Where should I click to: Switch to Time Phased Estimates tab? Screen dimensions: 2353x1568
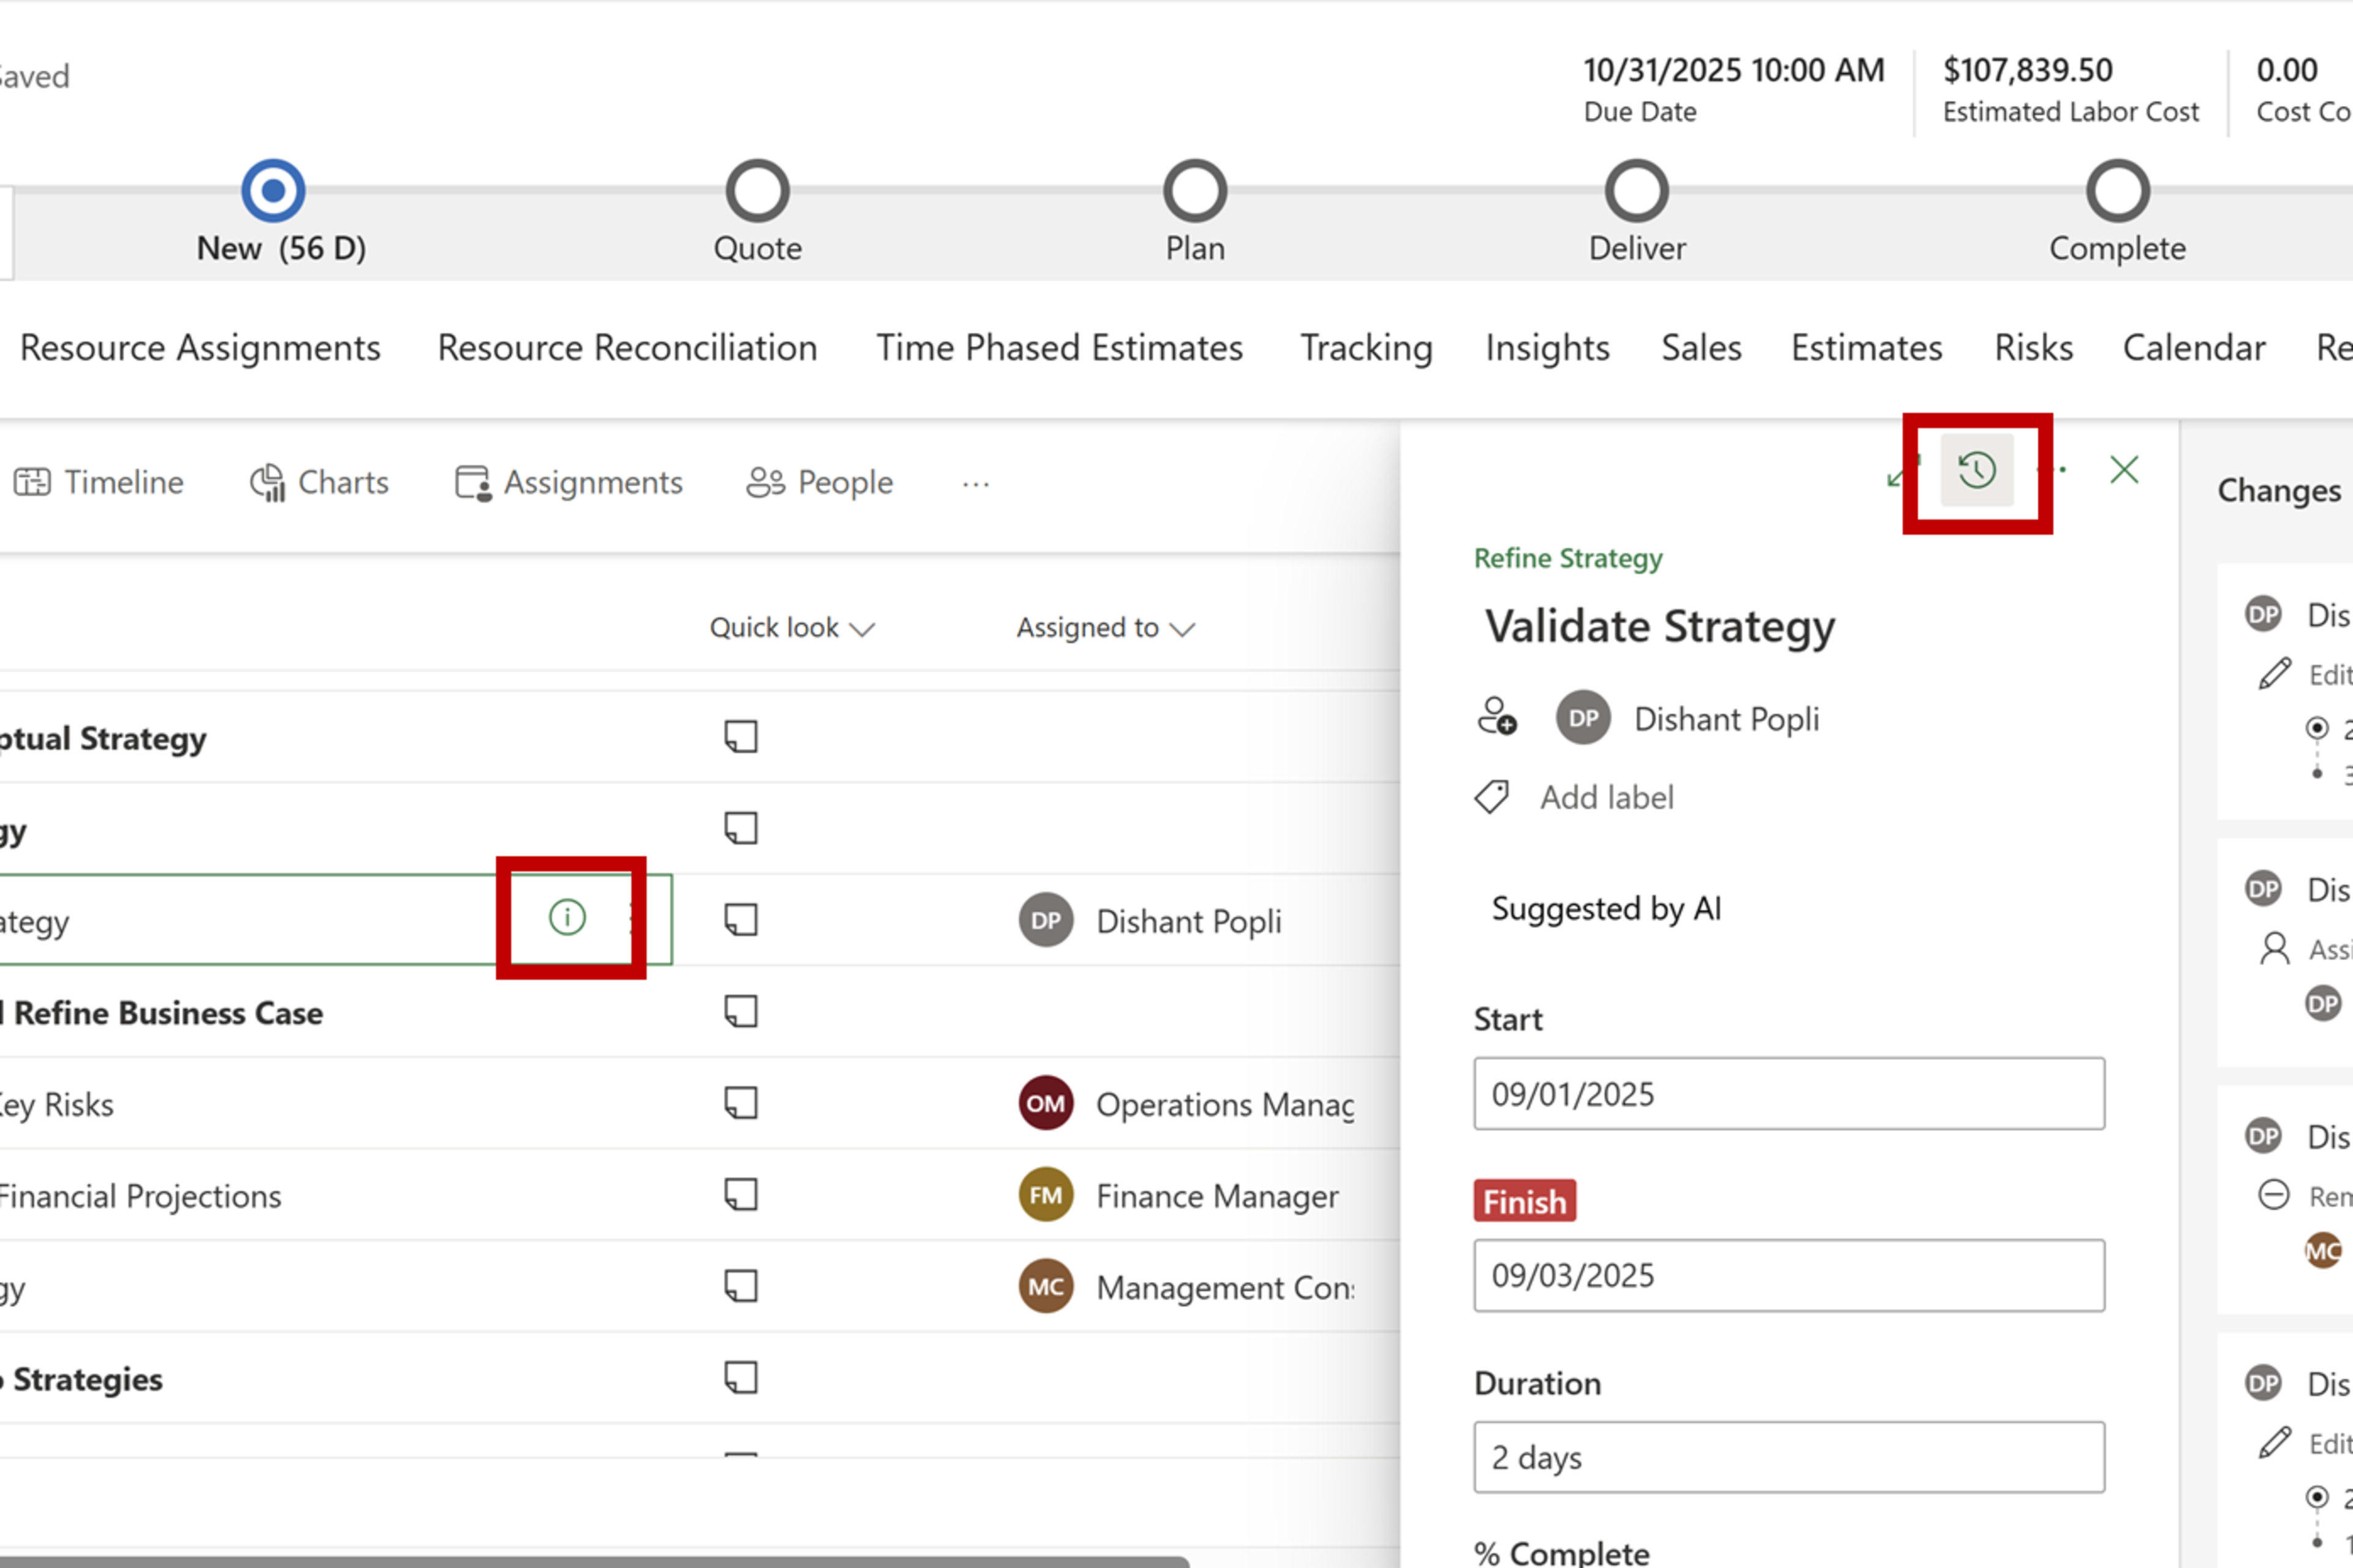coord(1059,348)
